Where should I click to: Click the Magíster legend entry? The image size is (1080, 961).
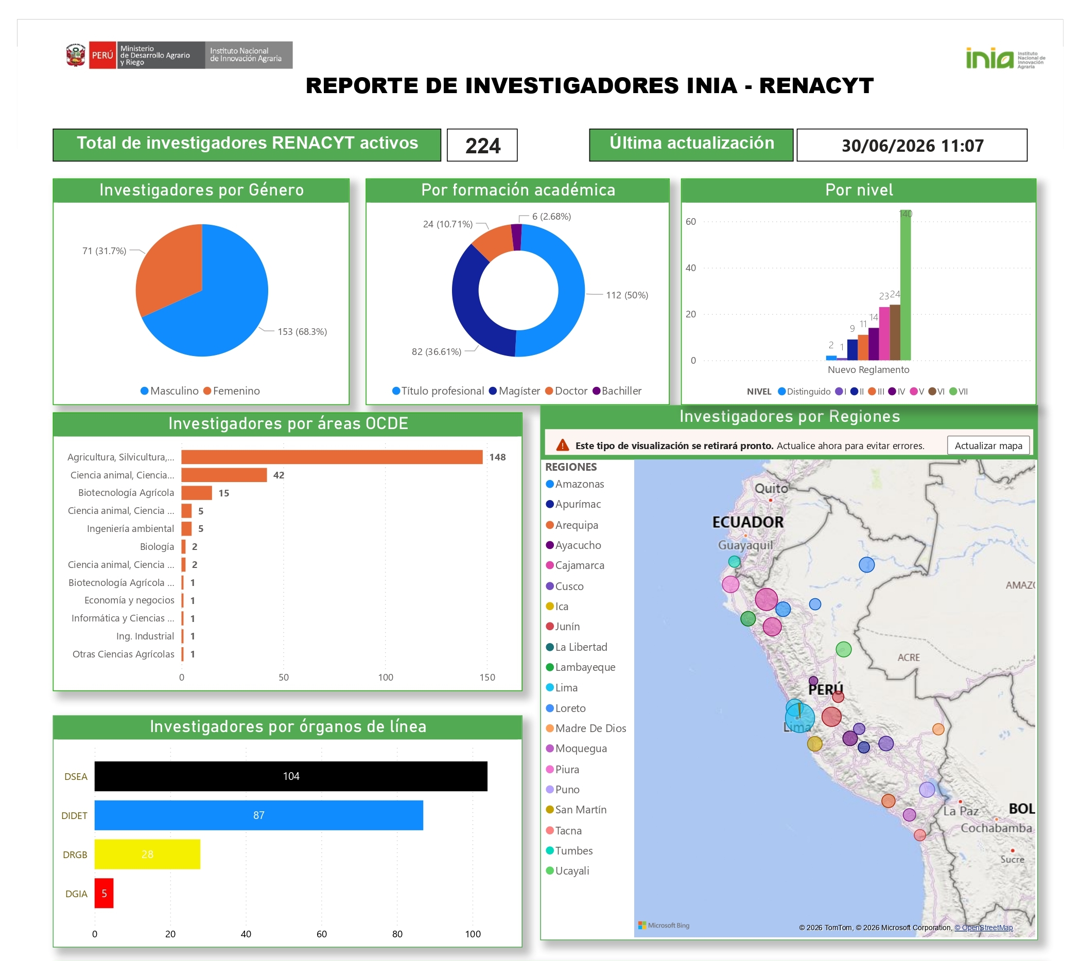(x=514, y=391)
